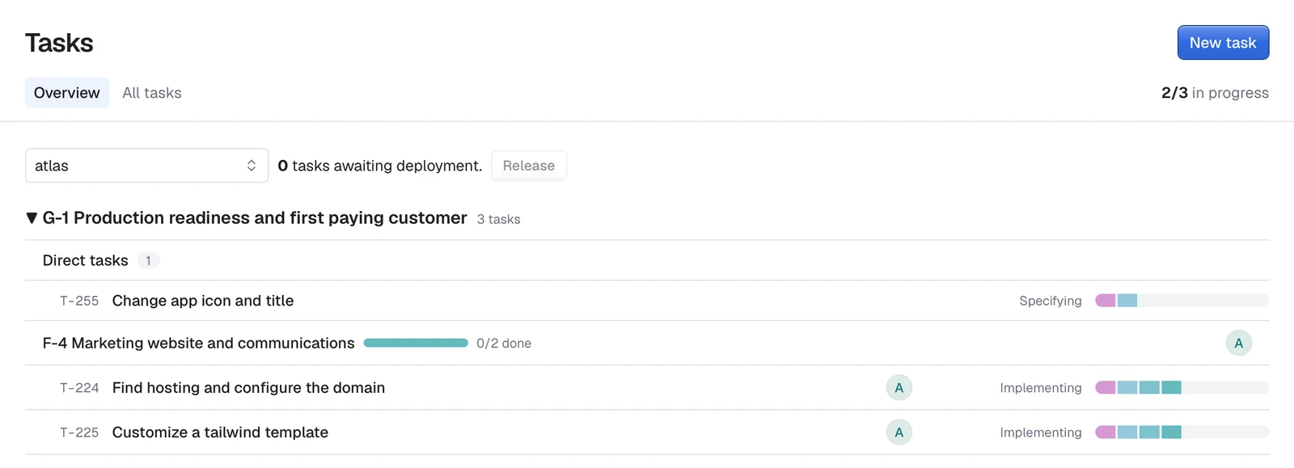Click the Direct tasks heading
This screenshot has width=1294, height=468.
pos(86,260)
